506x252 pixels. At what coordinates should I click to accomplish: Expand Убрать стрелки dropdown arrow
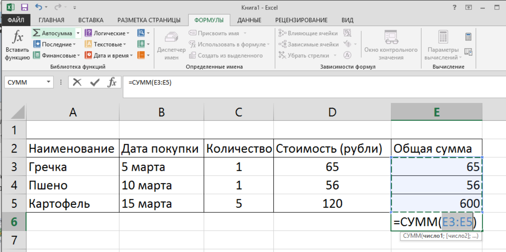(x=335, y=55)
